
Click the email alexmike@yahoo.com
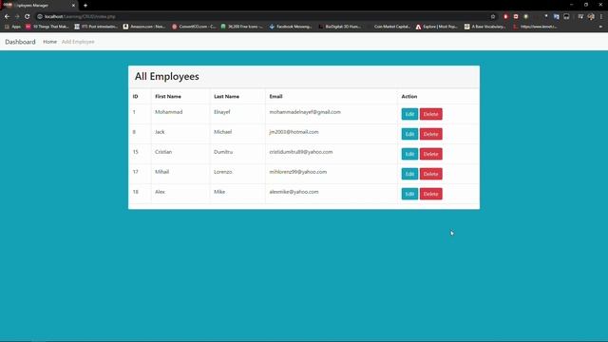(294, 192)
